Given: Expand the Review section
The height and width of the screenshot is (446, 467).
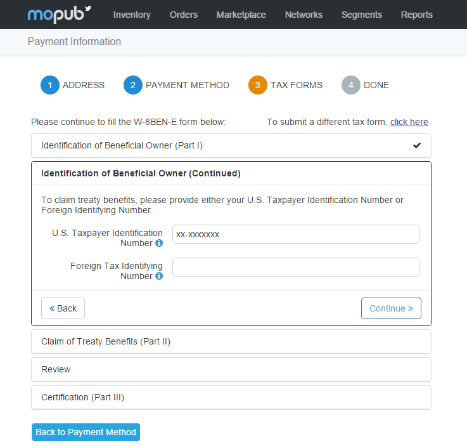Looking at the screenshot, I should click(x=56, y=369).
